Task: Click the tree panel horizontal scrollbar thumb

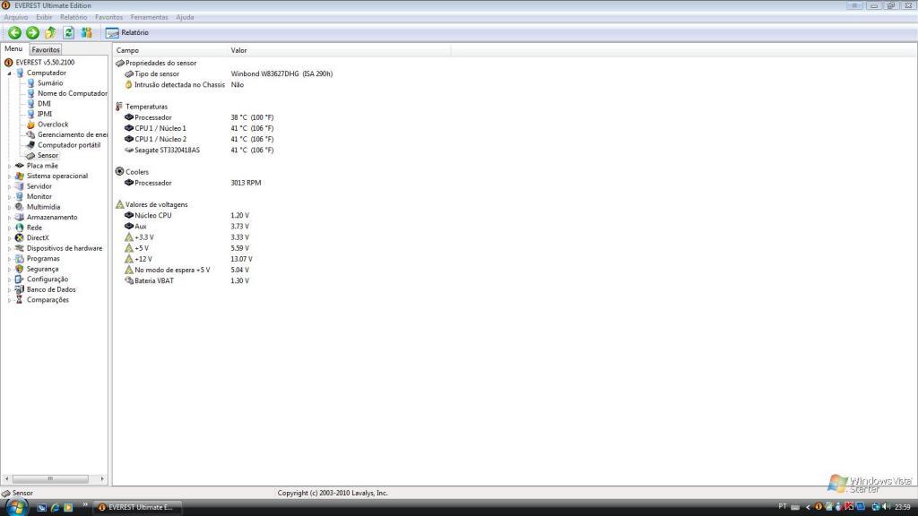Action: click(50, 478)
